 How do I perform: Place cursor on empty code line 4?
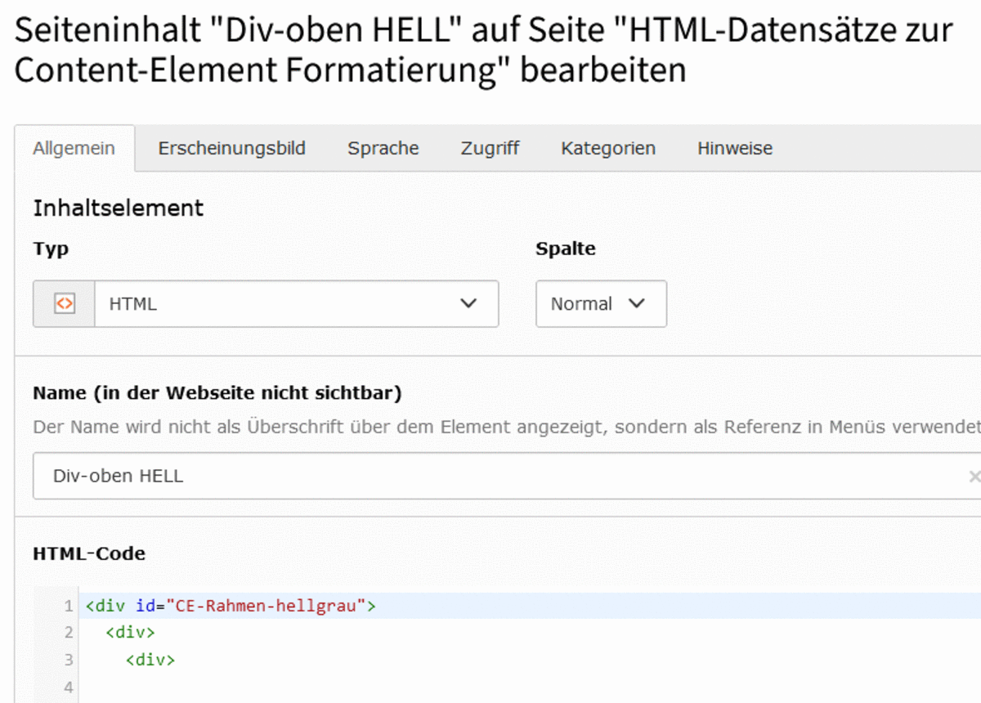tap(327, 687)
